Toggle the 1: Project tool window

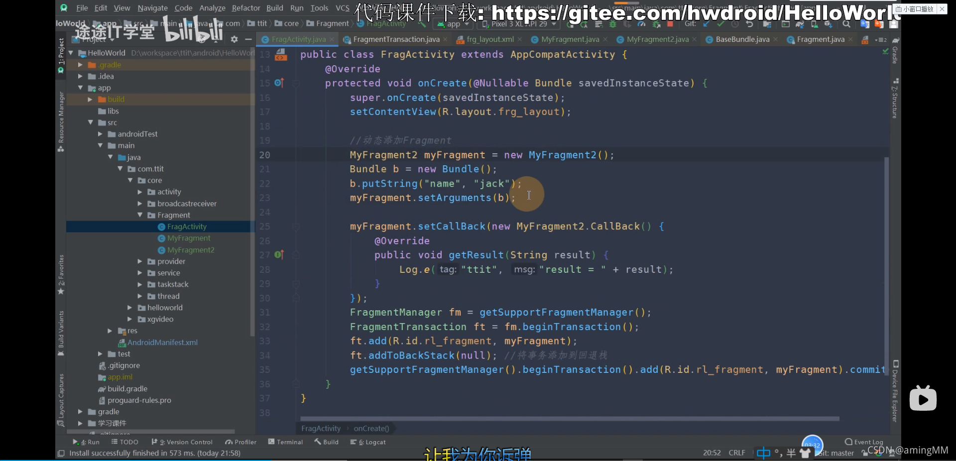(x=61, y=56)
